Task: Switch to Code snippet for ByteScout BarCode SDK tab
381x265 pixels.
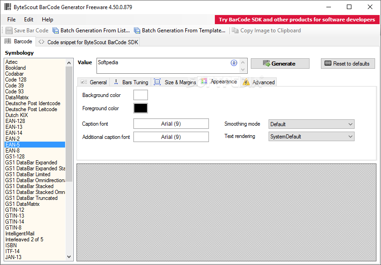Action: [x=88, y=42]
